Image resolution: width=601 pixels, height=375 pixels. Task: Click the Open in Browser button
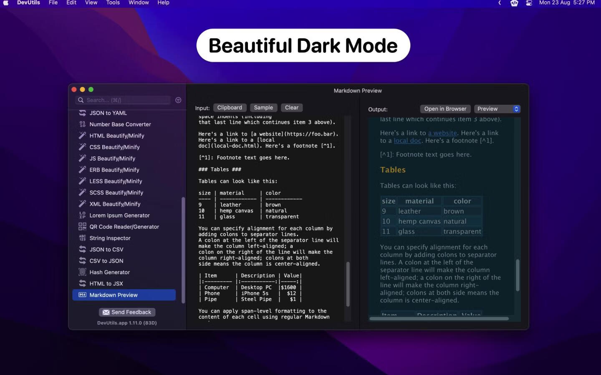[x=445, y=109]
